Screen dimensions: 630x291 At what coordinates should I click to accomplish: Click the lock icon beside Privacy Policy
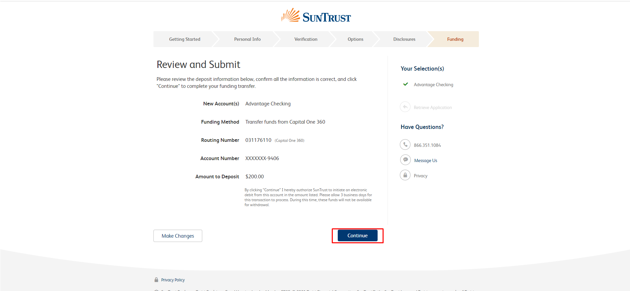click(x=156, y=280)
